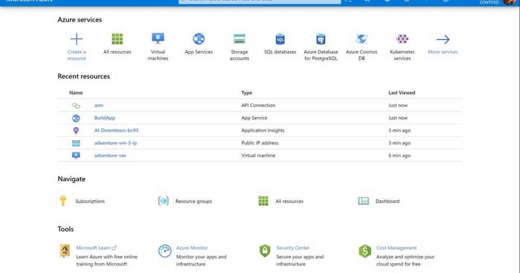This screenshot has height=273, width=520.
Task: Open the Subscriptions navigation item
Action: tap(90, 201)
